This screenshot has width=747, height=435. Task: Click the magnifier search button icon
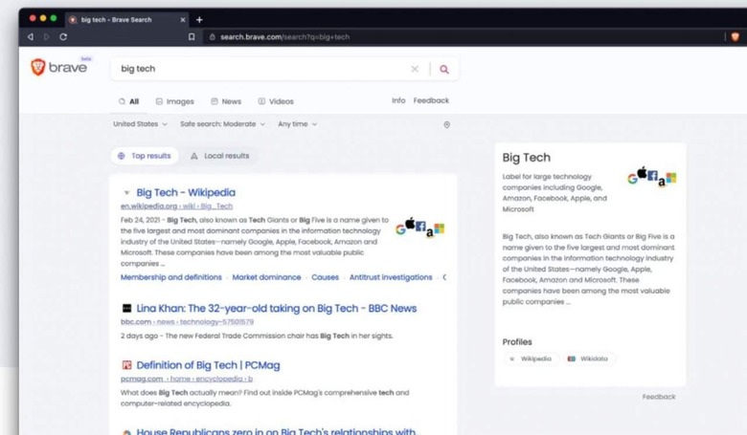(443, 69)
